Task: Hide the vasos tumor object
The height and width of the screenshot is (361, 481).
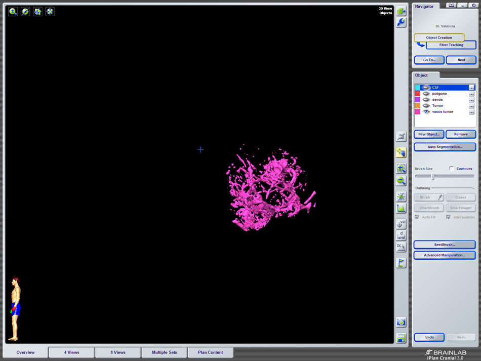Action: [426, 112]
